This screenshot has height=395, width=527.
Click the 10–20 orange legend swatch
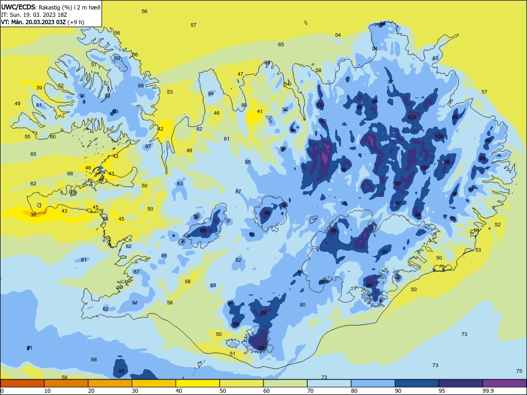point(66,383)
